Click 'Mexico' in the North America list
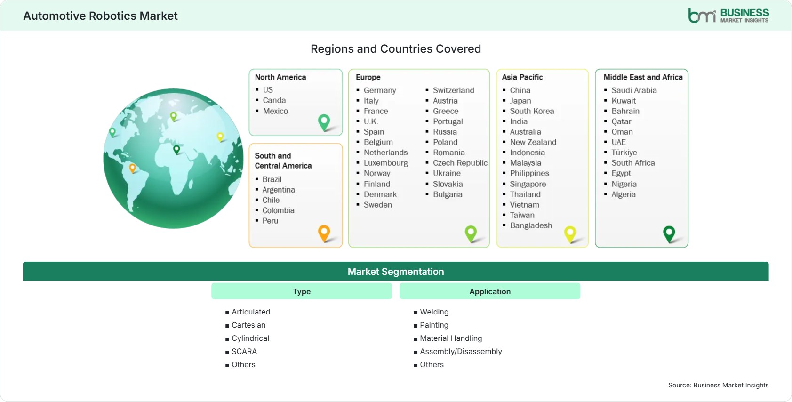This screenshot has height=402, width=792. (x=275, y=111)
